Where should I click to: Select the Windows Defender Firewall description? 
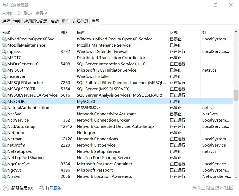pyautogui.click(x=103, y=51)
